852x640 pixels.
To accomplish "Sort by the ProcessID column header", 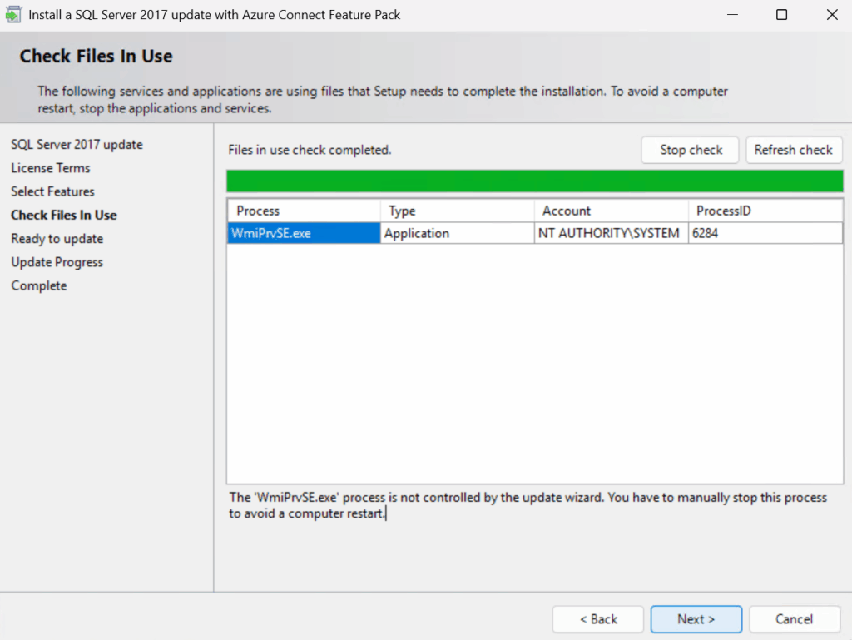I will pyautogui.click(x=765, y=211).
